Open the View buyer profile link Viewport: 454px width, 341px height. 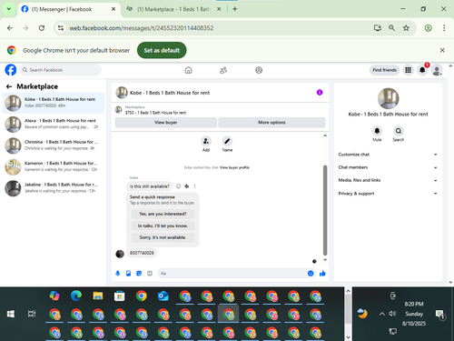pyautogui.click(x=234, y=167)
